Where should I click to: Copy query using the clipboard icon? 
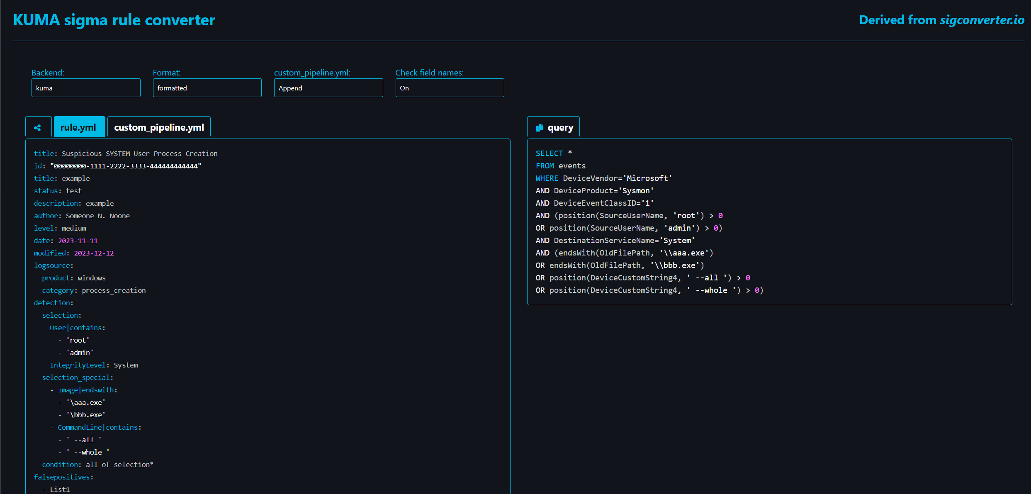539,128
